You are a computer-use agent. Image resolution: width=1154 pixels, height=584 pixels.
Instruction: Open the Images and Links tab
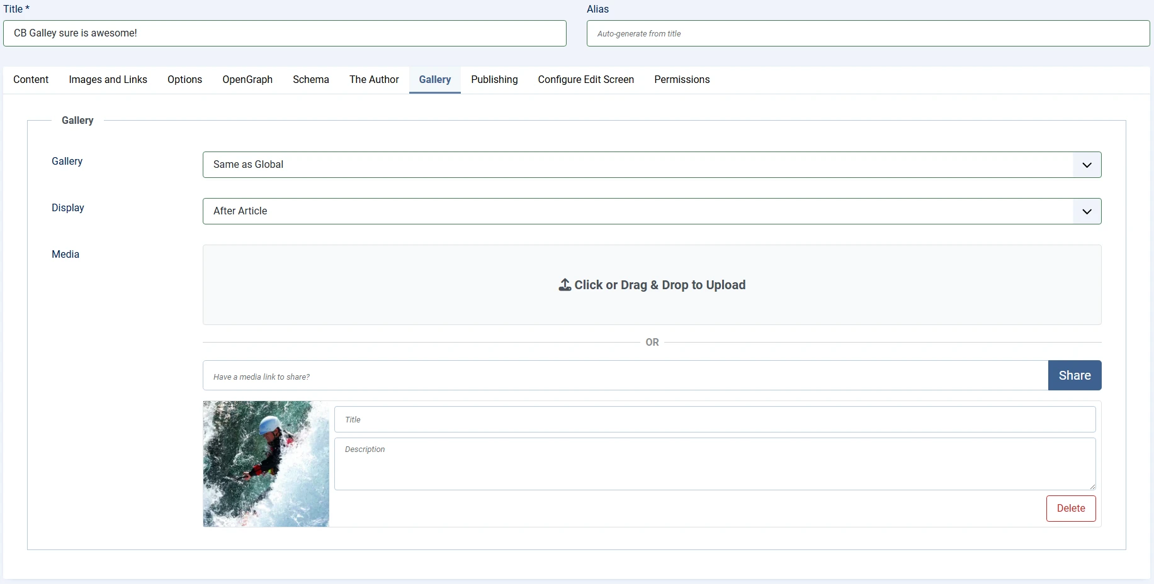click(108, 80)
